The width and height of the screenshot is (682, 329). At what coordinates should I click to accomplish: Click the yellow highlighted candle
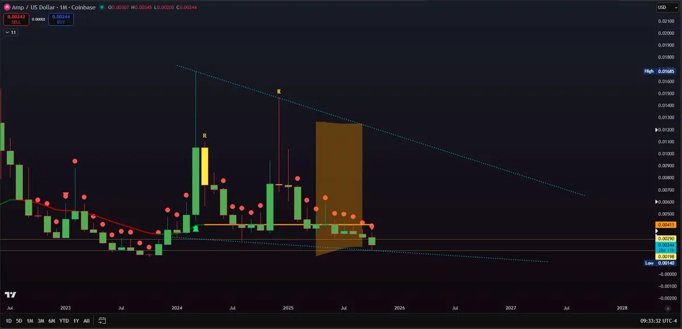(x=205, y=166)
